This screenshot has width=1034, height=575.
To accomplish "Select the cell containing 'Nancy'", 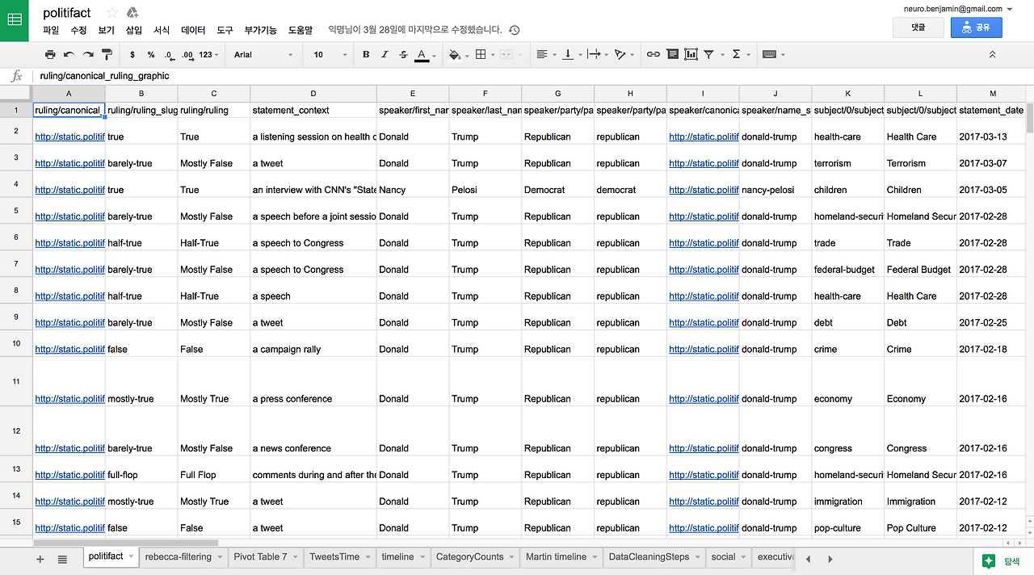I will pyautogui.click(x=413, y=184).
